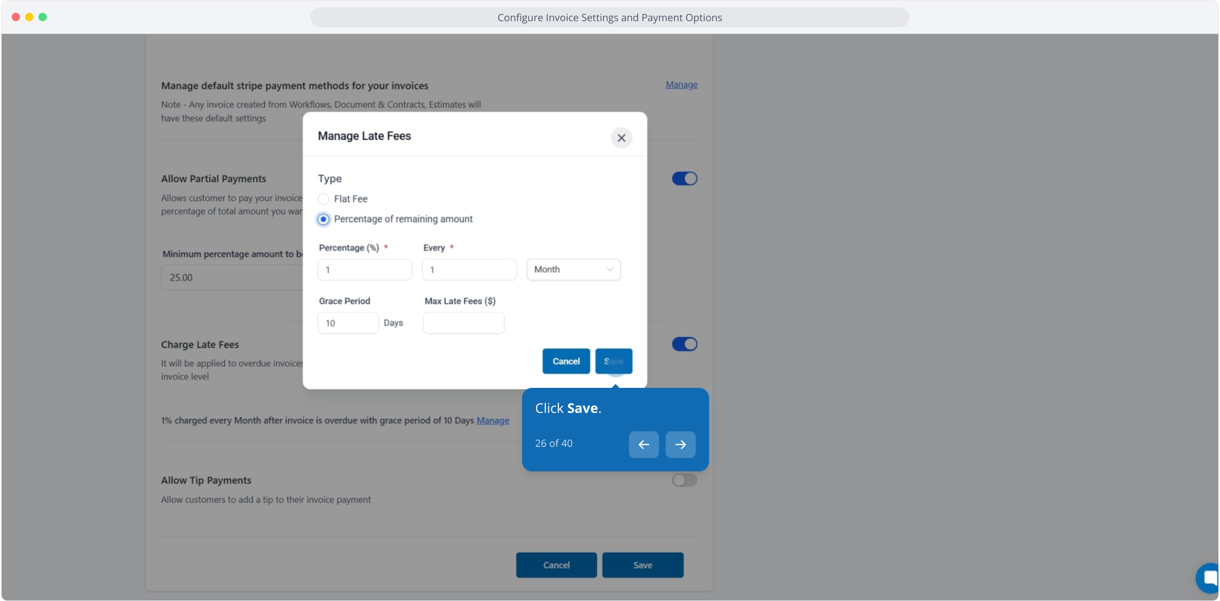Image resolution: width=1220 pixels, height=601 pixels.
Task: Click the yellow macOS minimize dot
Action: pyautogui.click(x=29, y=17)
